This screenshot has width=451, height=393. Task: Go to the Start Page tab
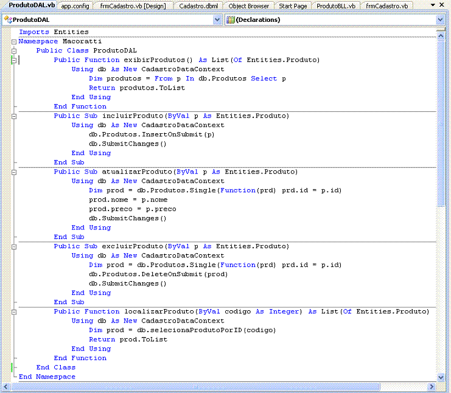(x=293, y=5)
